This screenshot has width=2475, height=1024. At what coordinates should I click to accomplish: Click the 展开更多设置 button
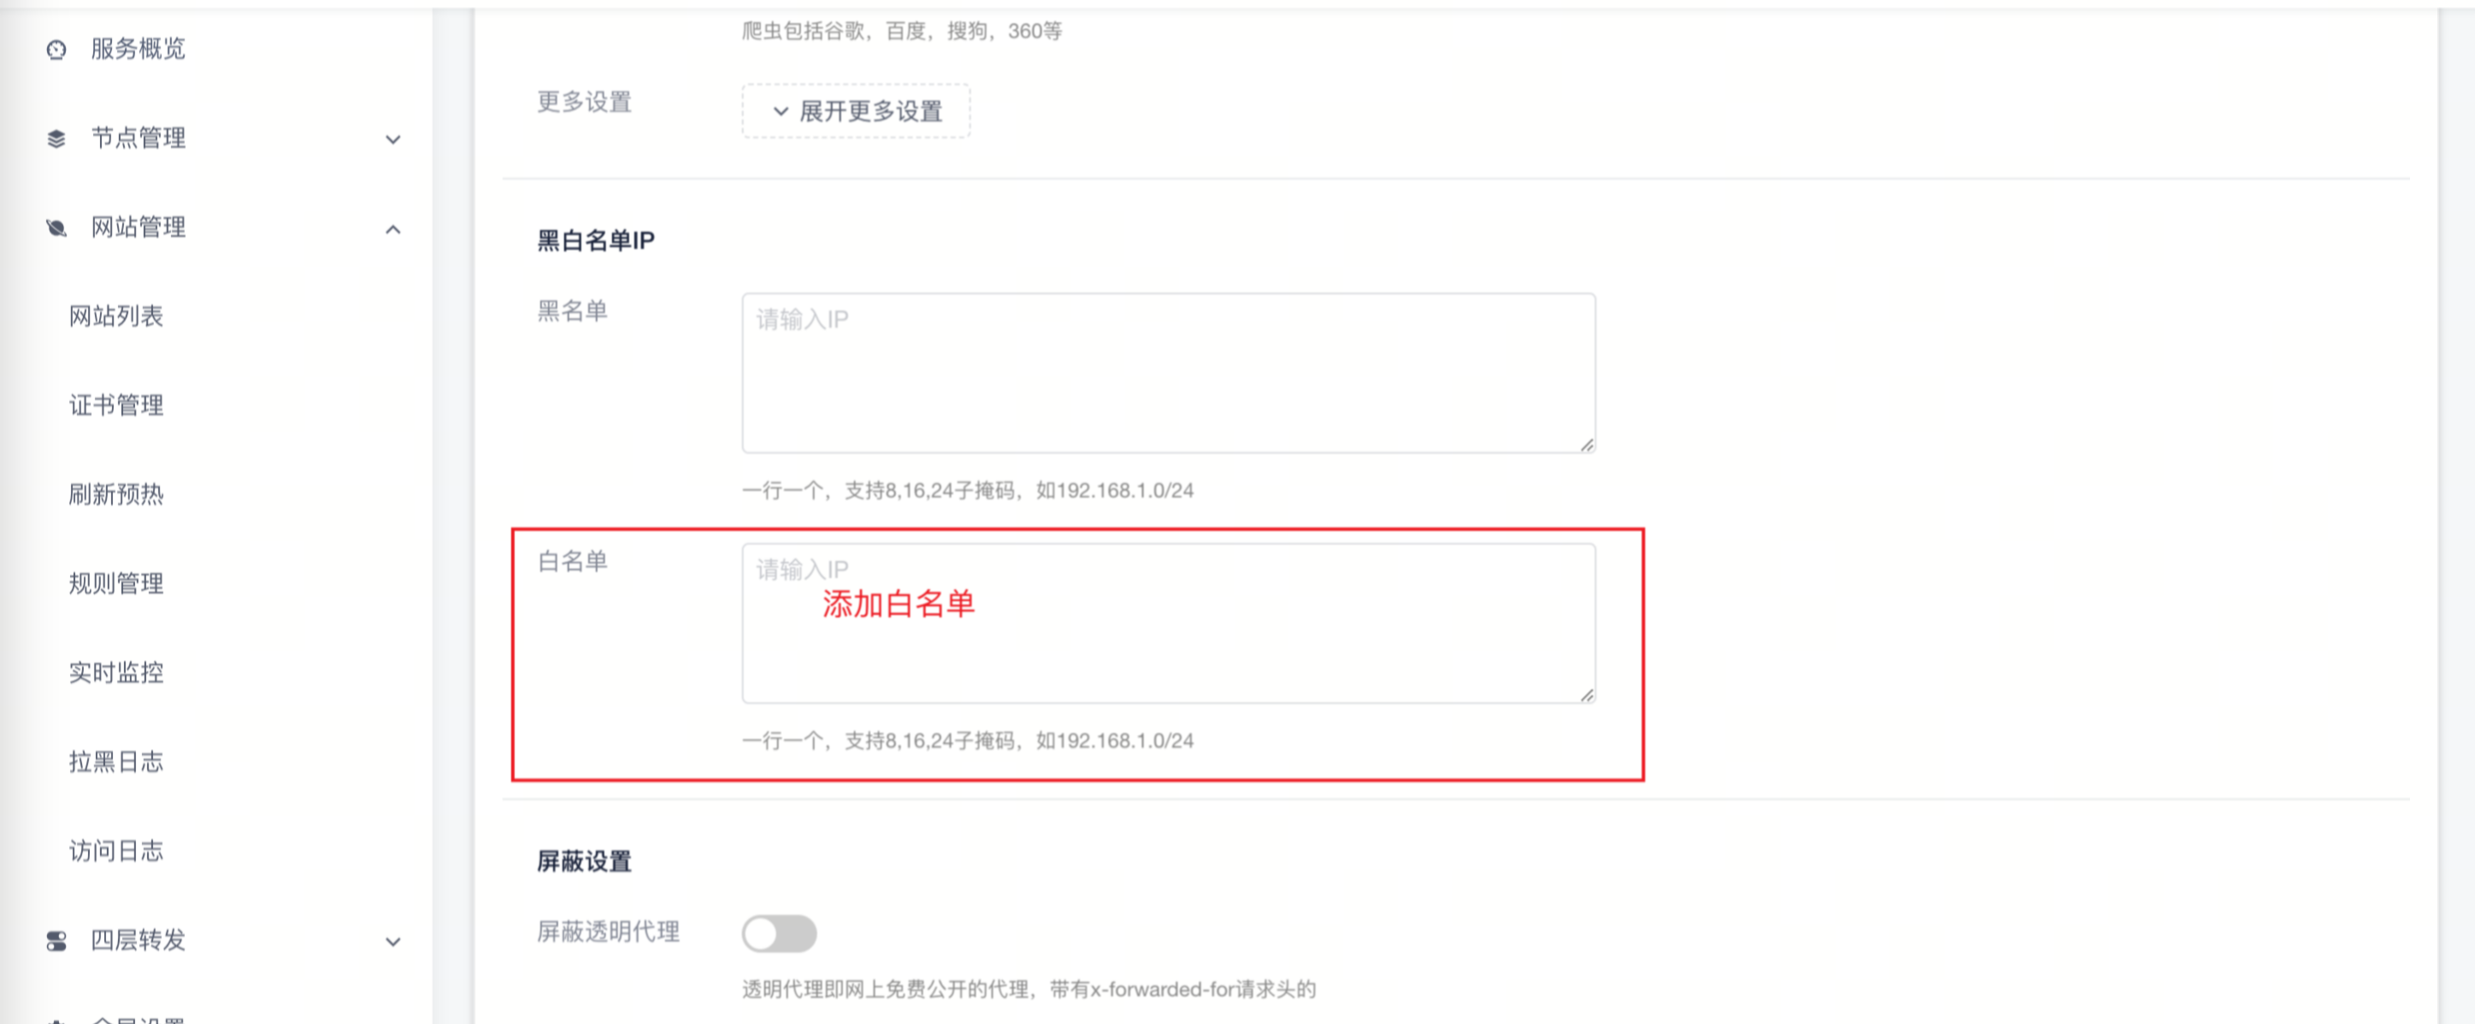click(x=856, y=111)
